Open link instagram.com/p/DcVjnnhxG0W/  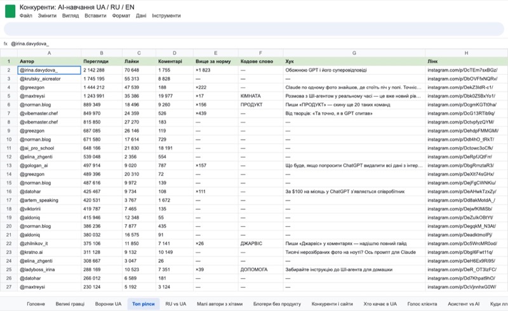click(462, 287)
